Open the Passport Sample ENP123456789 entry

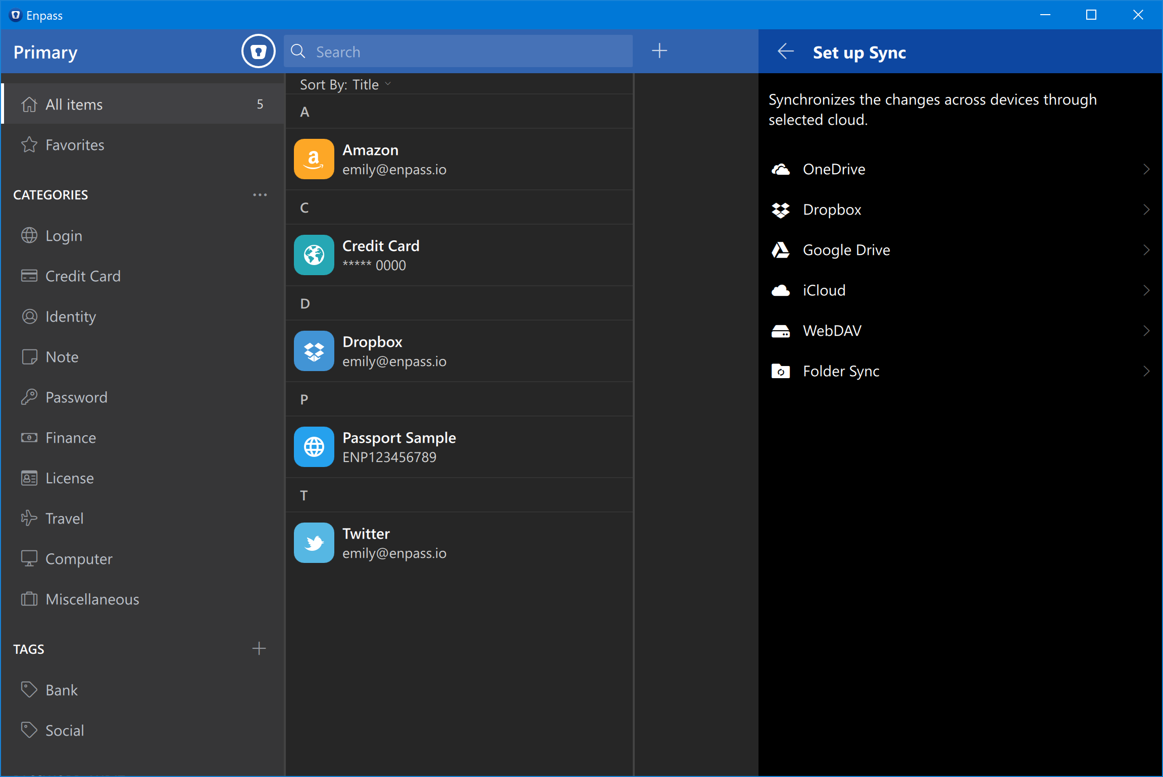pyautogui.click(x=459, y=447)
